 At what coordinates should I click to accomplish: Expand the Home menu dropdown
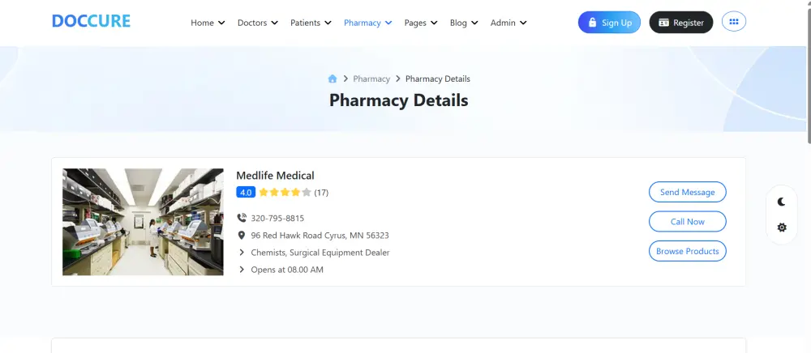208,23
